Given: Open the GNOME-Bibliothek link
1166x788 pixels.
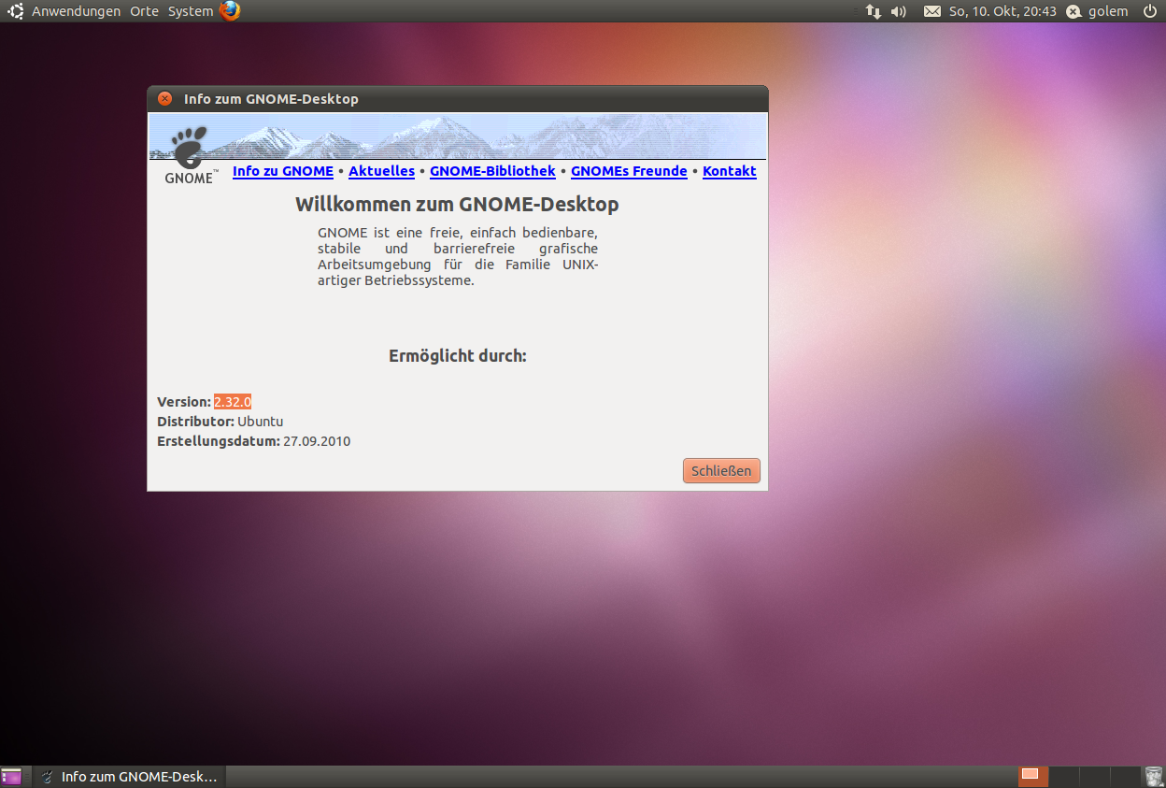Looking at the screenshot, I should coord(492,171).
